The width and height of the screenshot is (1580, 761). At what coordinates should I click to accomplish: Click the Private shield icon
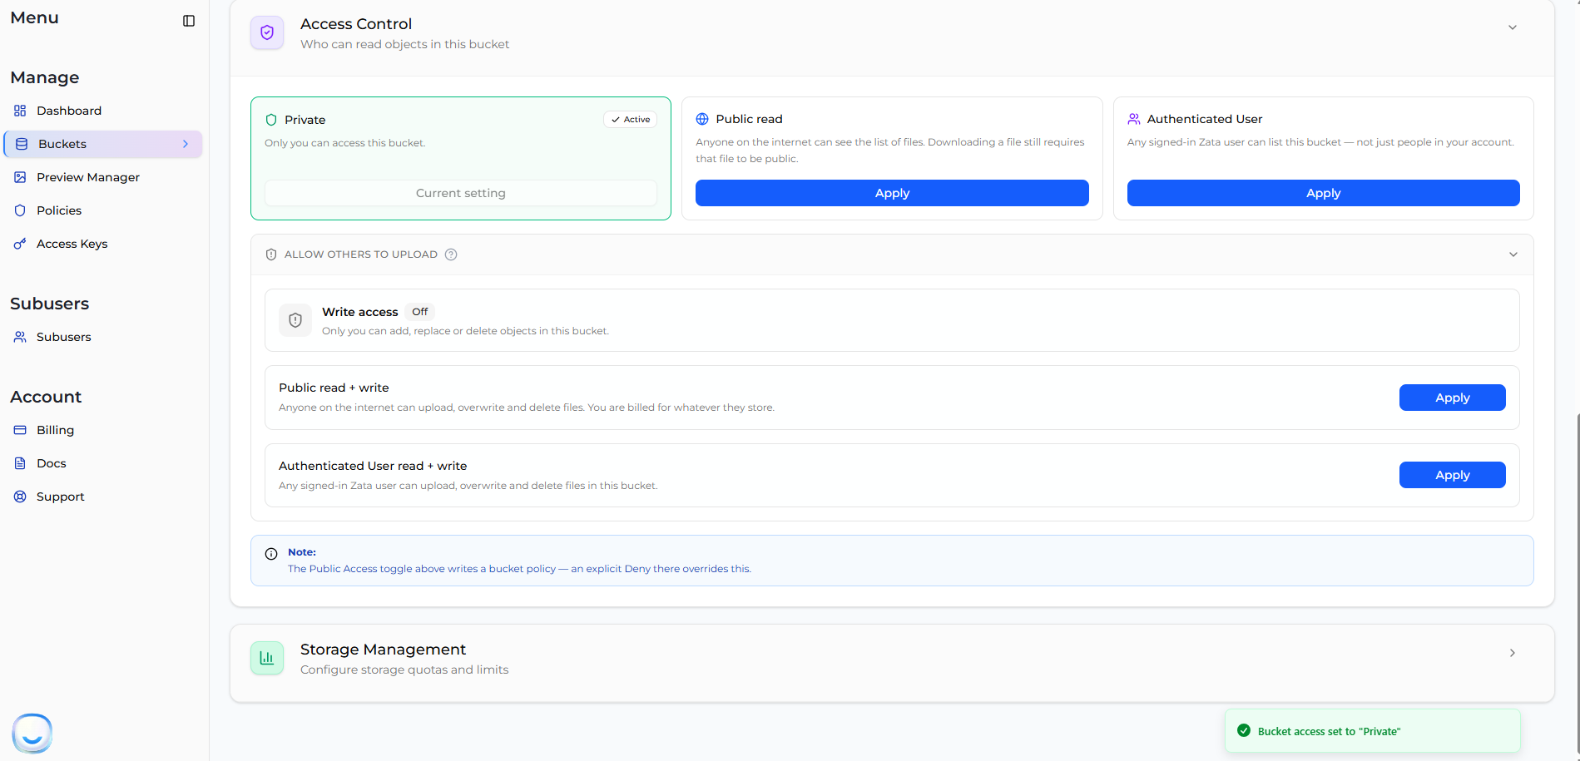[x=271, y=120]
